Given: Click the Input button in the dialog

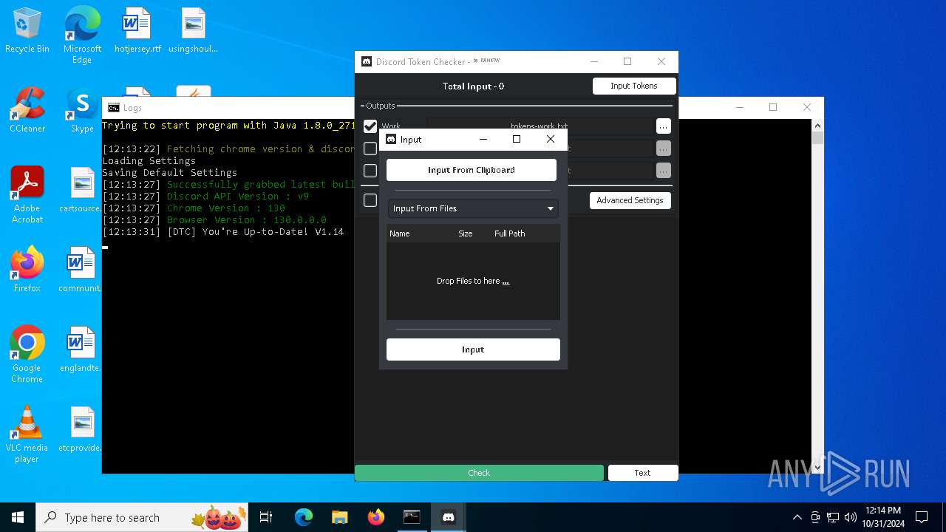Looking at the screenshot, I should [473, 349].
